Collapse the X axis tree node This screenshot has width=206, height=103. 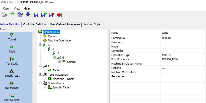point(40,45)
